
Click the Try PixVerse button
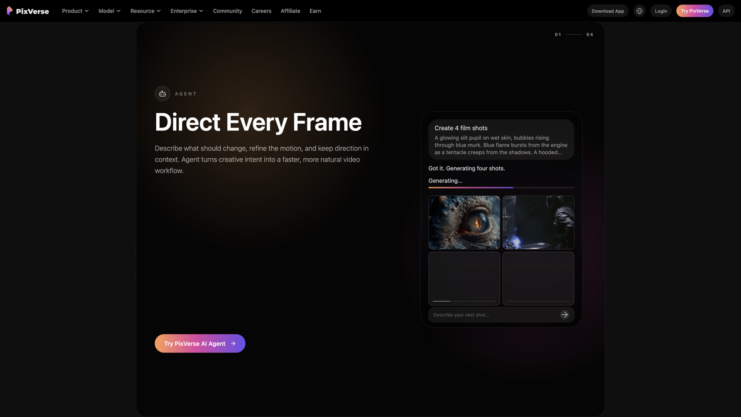pos(695,11)
